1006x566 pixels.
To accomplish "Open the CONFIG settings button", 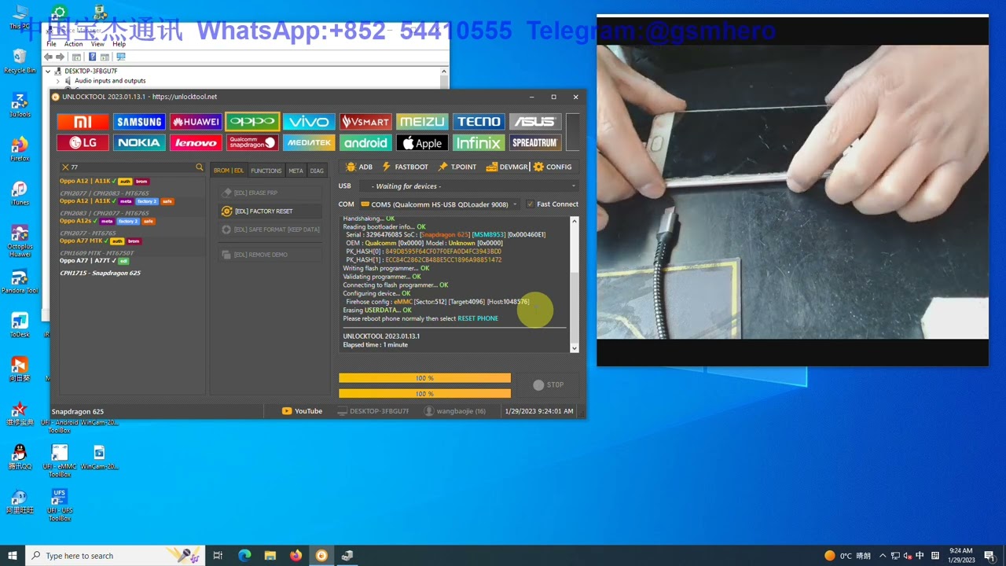I will point(553,167).
